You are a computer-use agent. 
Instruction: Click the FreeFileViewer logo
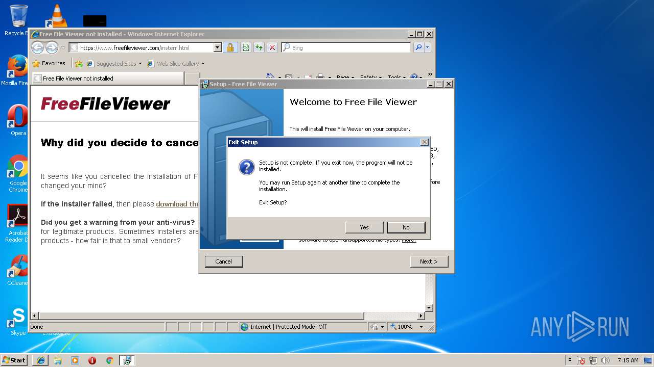tap(105, 104)
